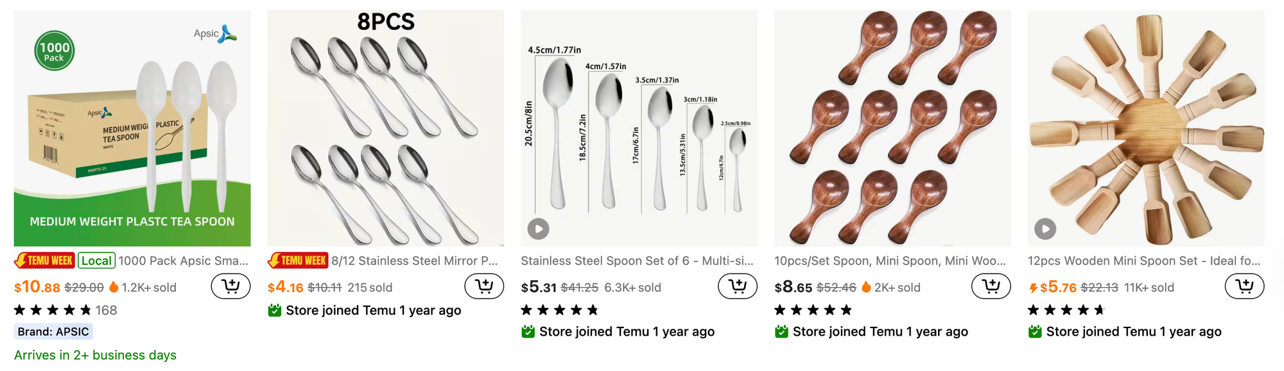The height and width of the screenshot is (371, 1284).
Task: Open the 12pcs Wooden Mini Spoon Set title
Action: (1143, 261)
